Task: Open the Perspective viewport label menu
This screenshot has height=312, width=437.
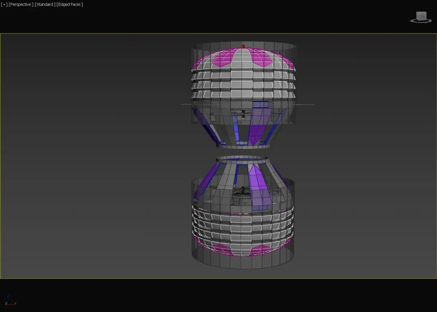Action: 21,4
